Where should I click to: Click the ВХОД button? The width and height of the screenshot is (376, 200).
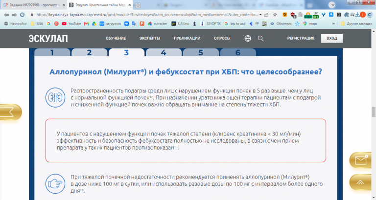coord(332,38)
